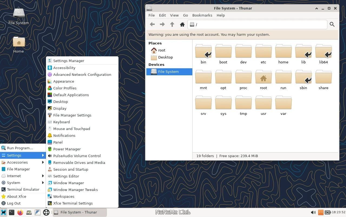Select File System under Devices
The image size is (346, 217).
tap(169, 72)
